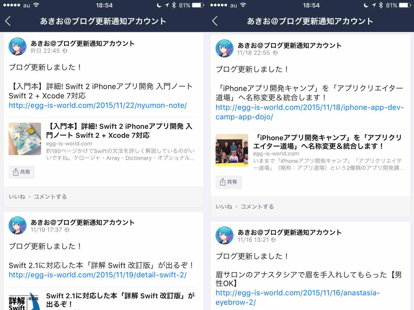Tap egg-is-world.com under the nyumon-note preview
Viewport: 414px width, 310px height.
[69, 144]
